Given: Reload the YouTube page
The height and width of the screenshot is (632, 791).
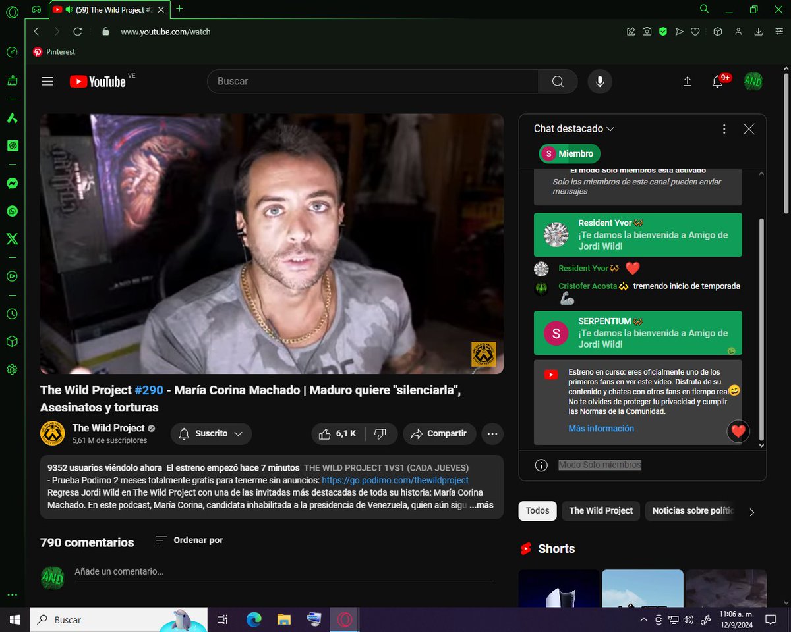Looking at the screenshot, I should click(78, 32).
